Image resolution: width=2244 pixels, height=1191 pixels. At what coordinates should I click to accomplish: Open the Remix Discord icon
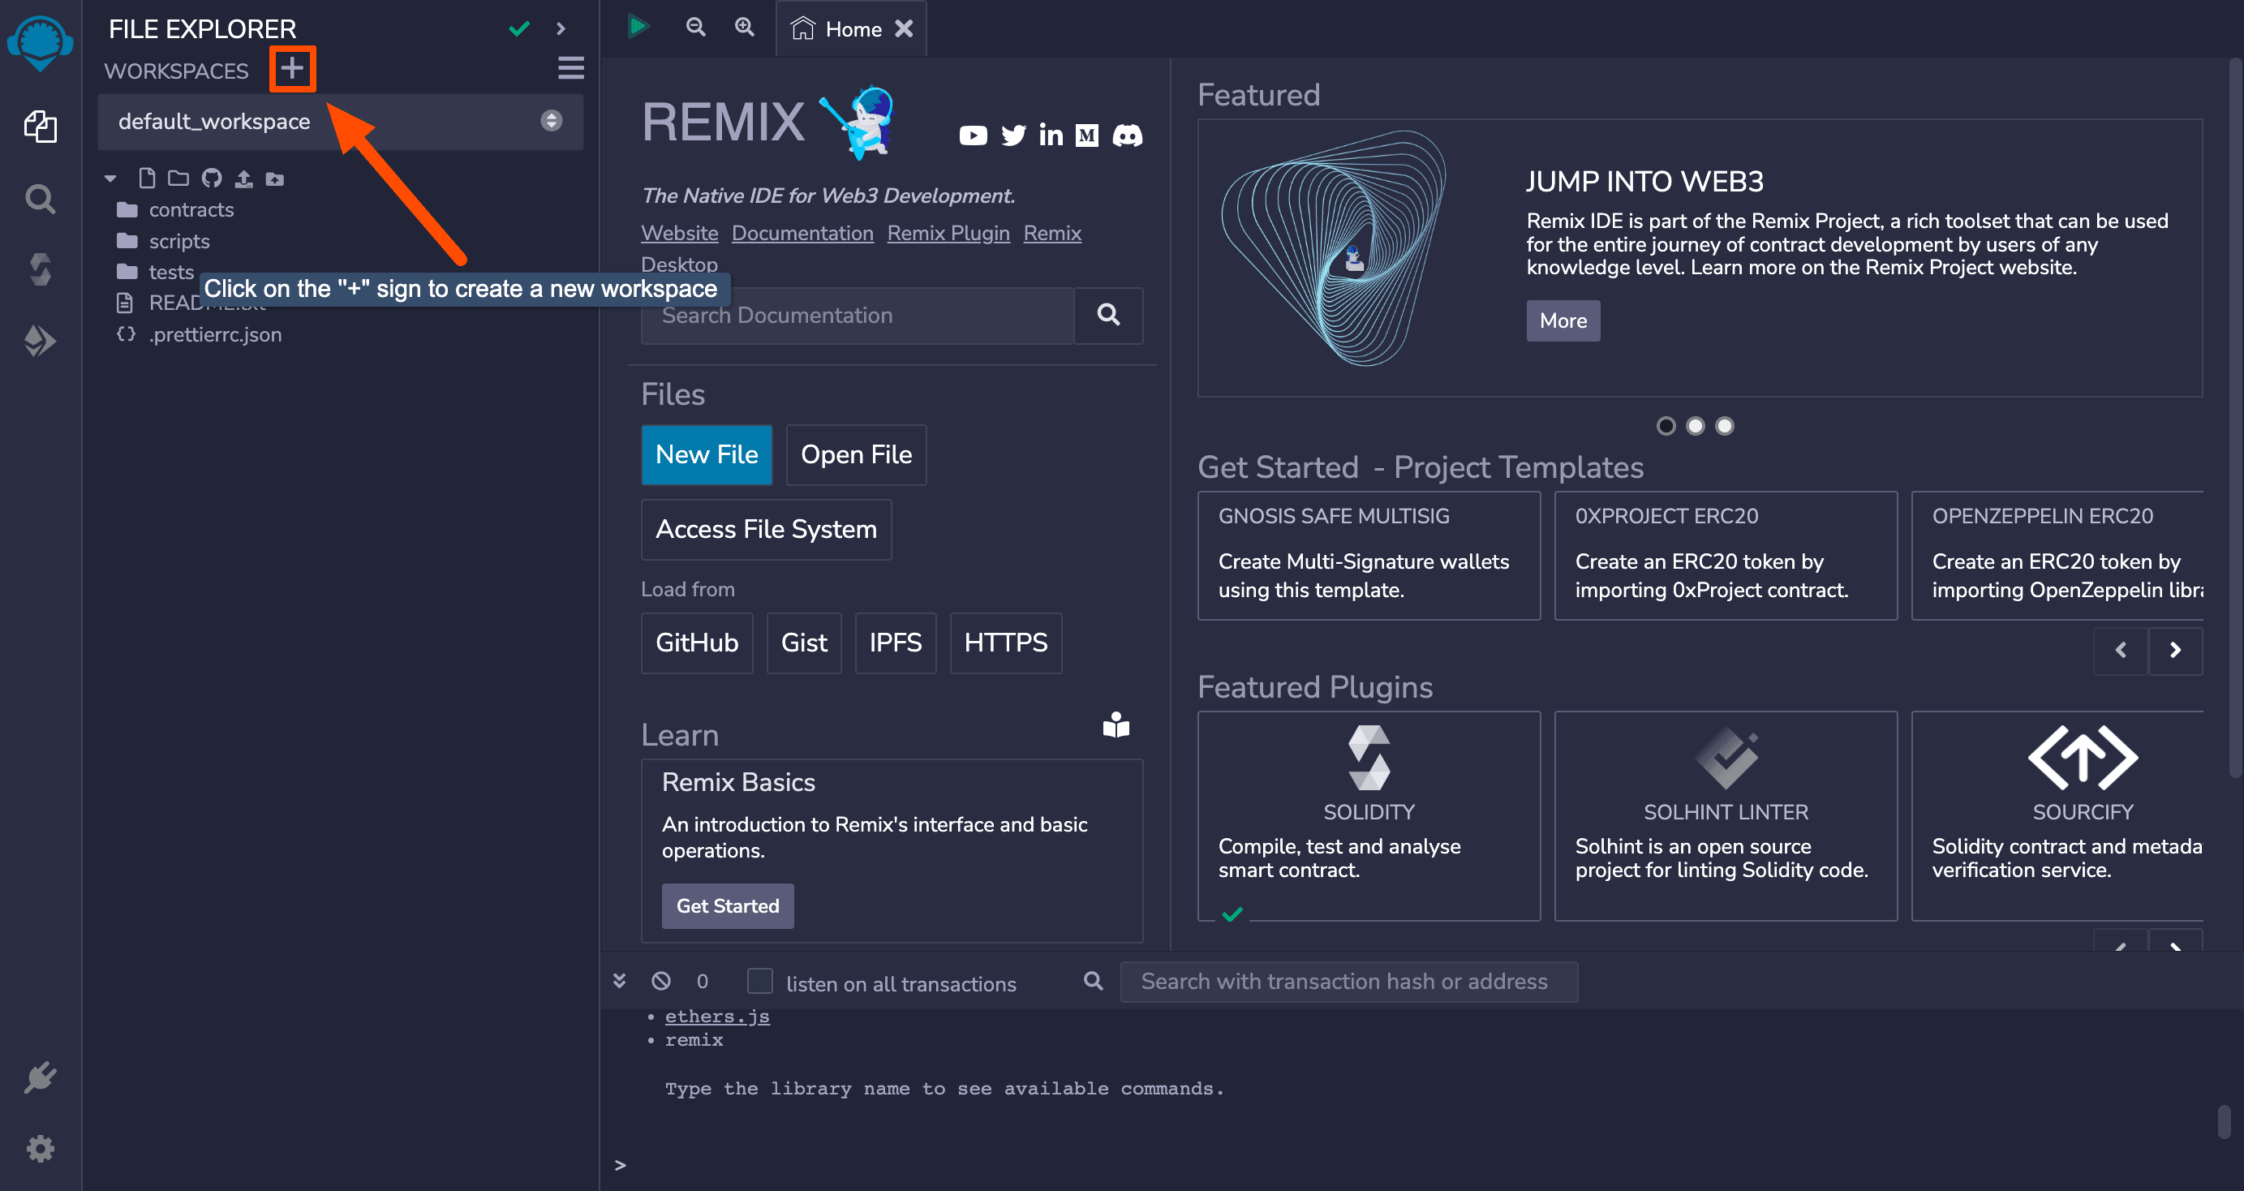click(1127, 136)
